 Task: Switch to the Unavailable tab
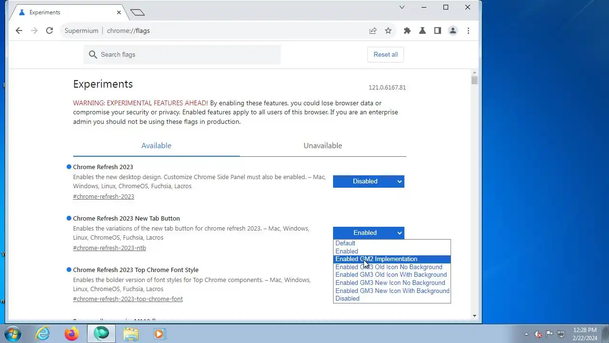[323, 146]
